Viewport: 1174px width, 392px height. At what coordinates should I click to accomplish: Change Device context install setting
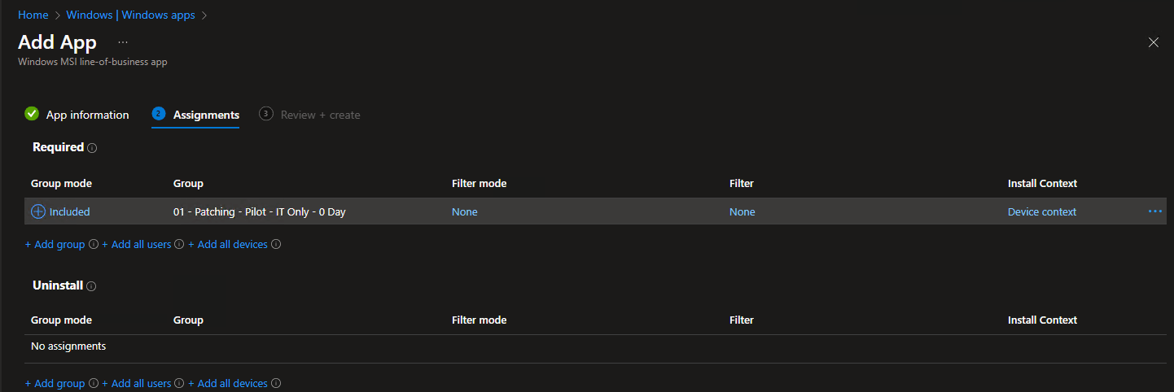coord(1042,211)
